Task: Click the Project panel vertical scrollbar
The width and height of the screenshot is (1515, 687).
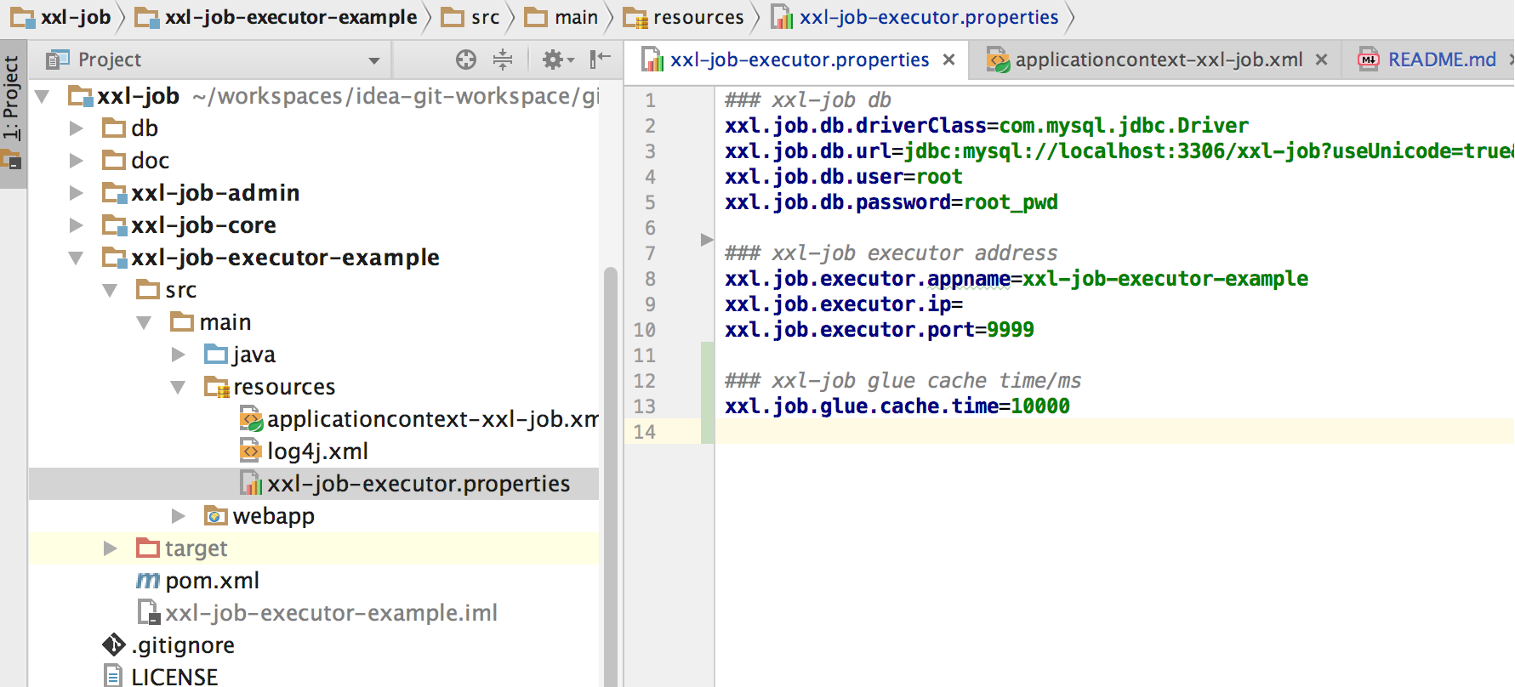Action: [x=610, y=476]
